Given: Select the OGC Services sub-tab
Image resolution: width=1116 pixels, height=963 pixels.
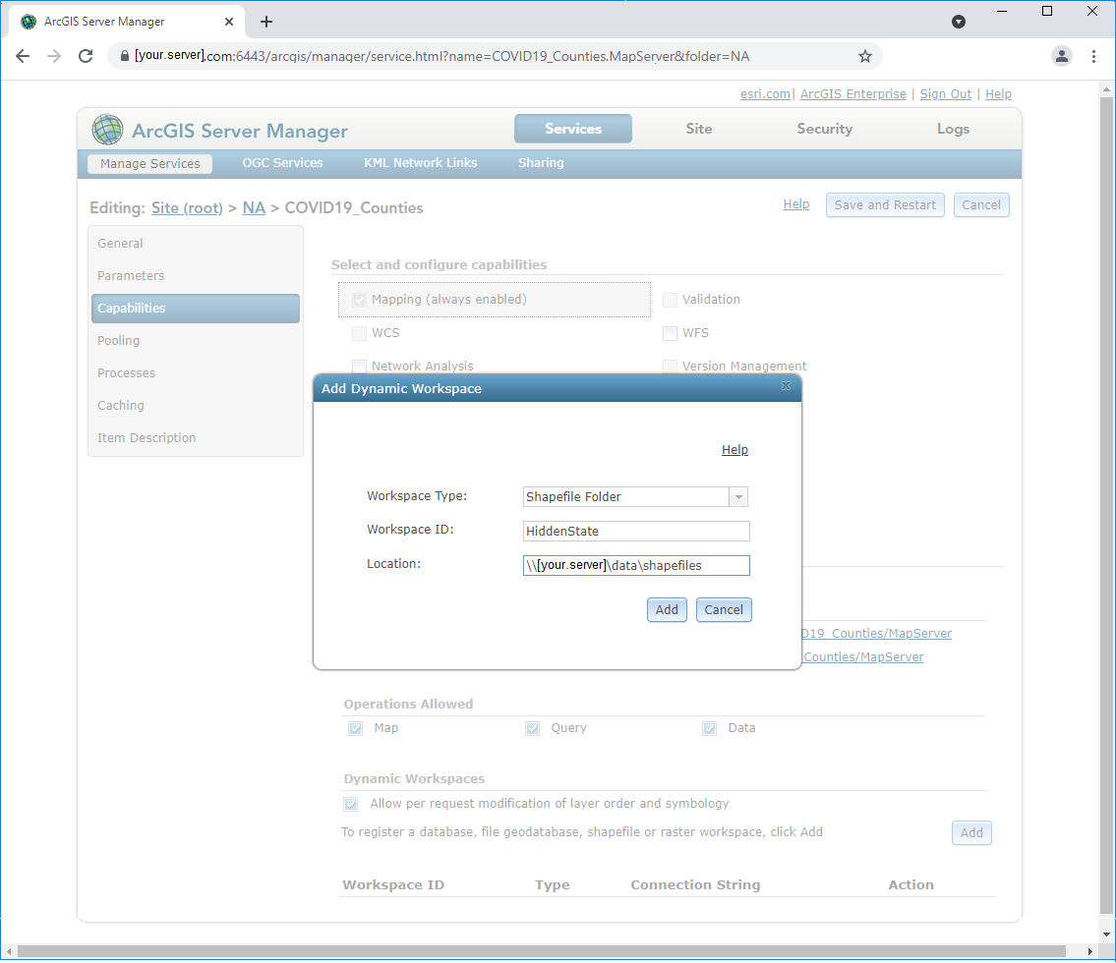Looking at the screenshot, I should tap(282, 163).
